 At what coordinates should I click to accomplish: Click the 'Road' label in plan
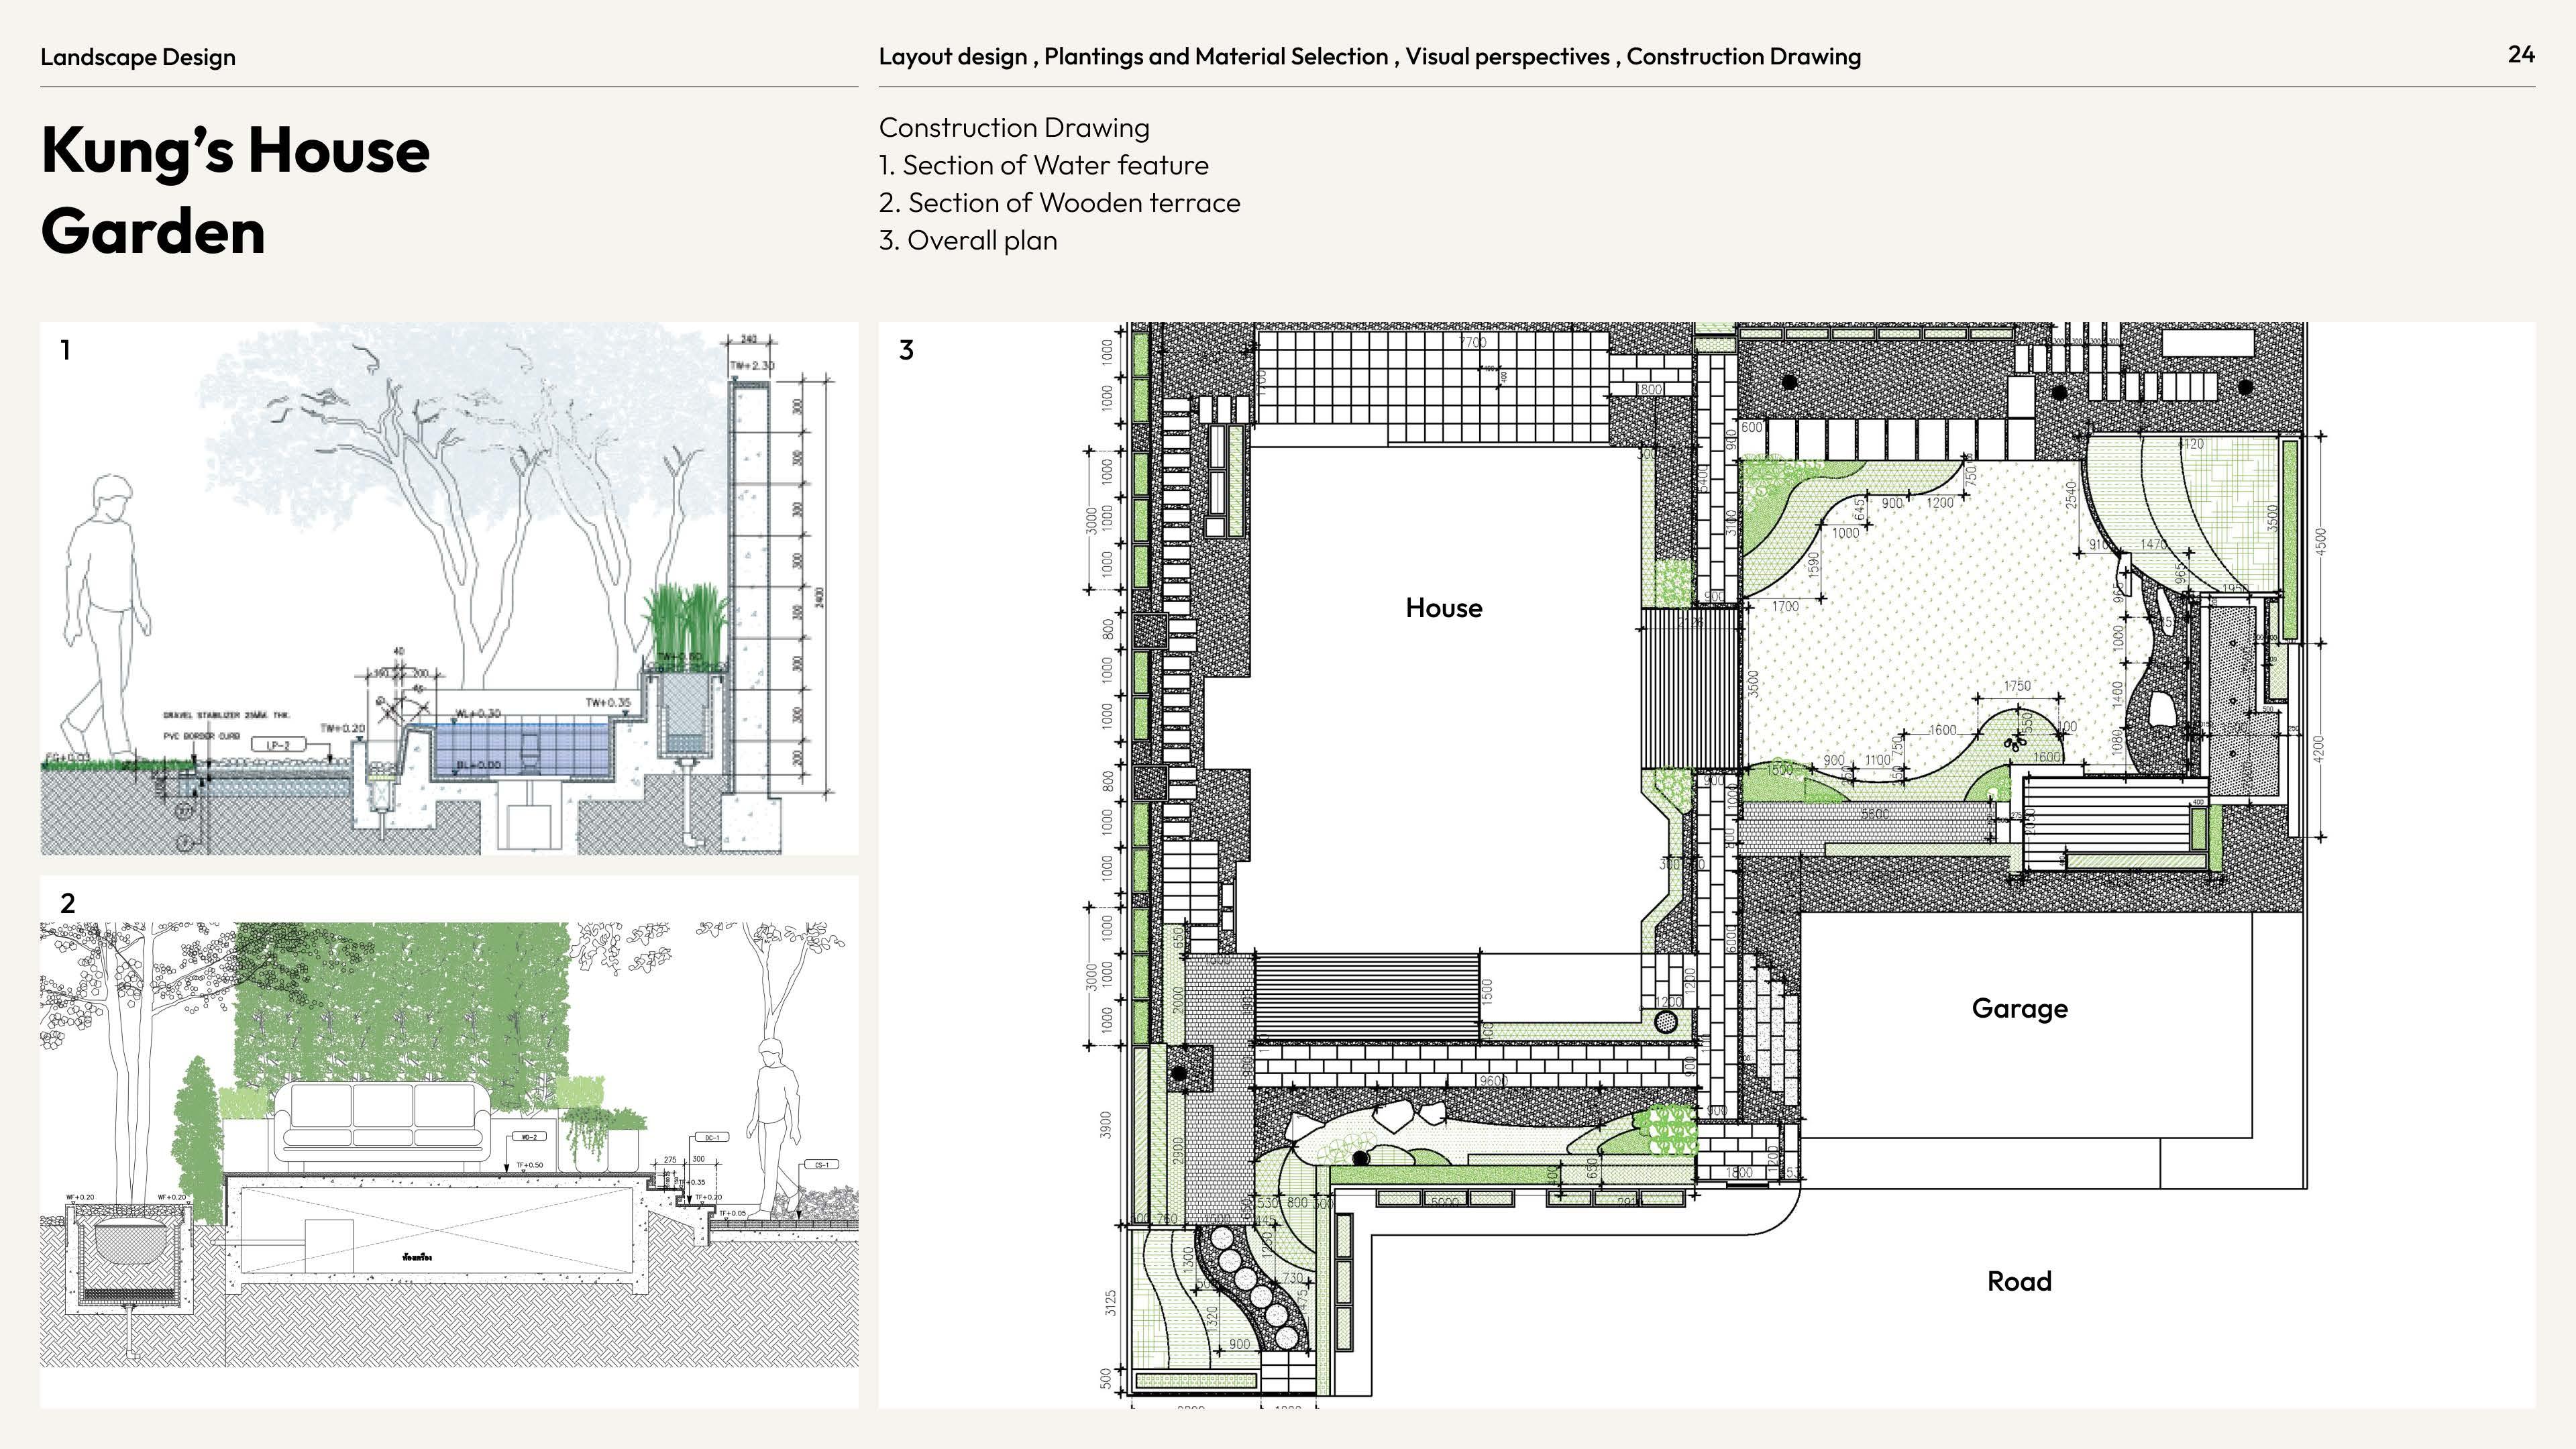(x=2019, y=1281)
